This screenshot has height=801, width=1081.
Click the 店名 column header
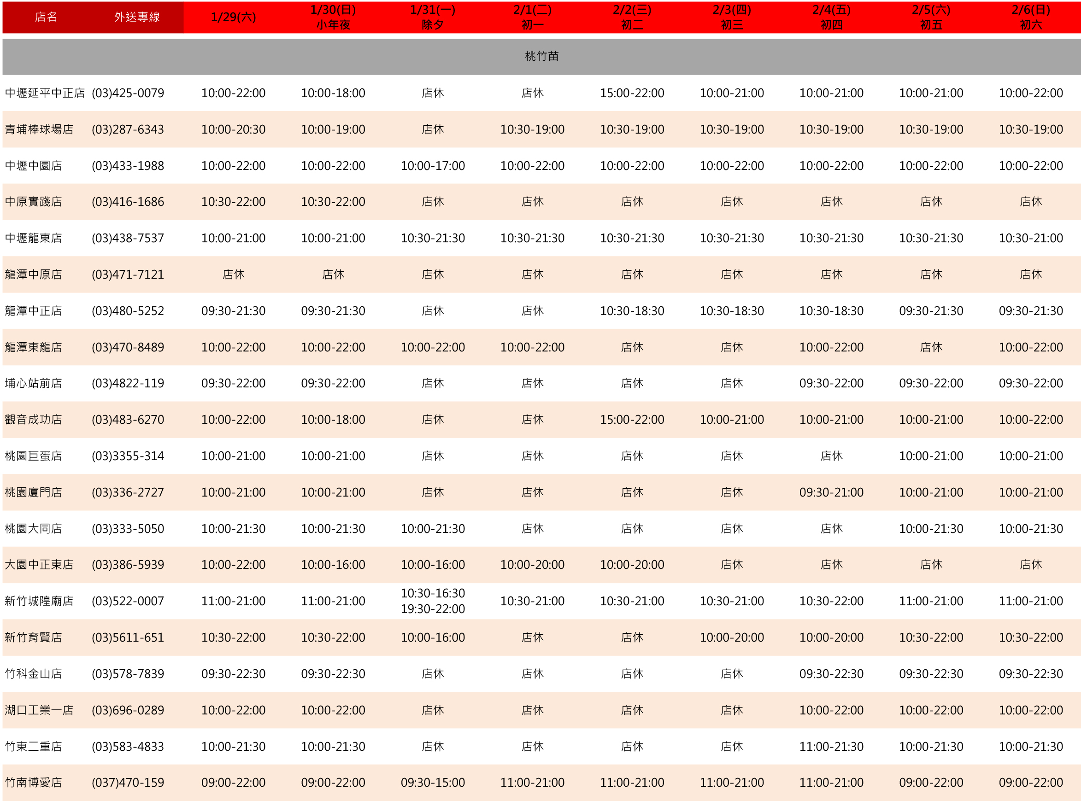tap(46, 18)
